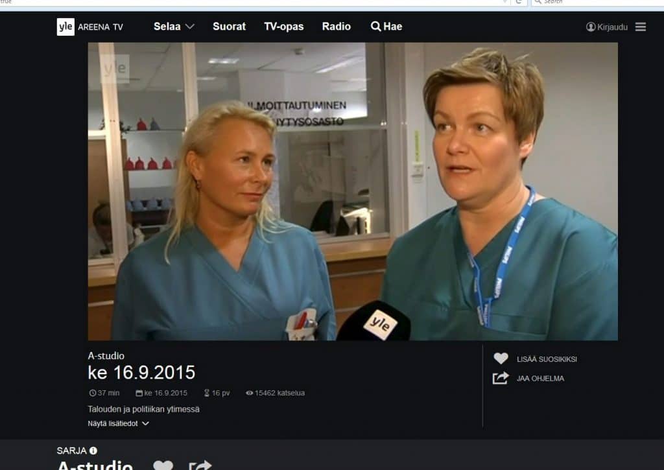
Task: Click the Hae search magnifier icon
Action: click(x=375, y=27)
